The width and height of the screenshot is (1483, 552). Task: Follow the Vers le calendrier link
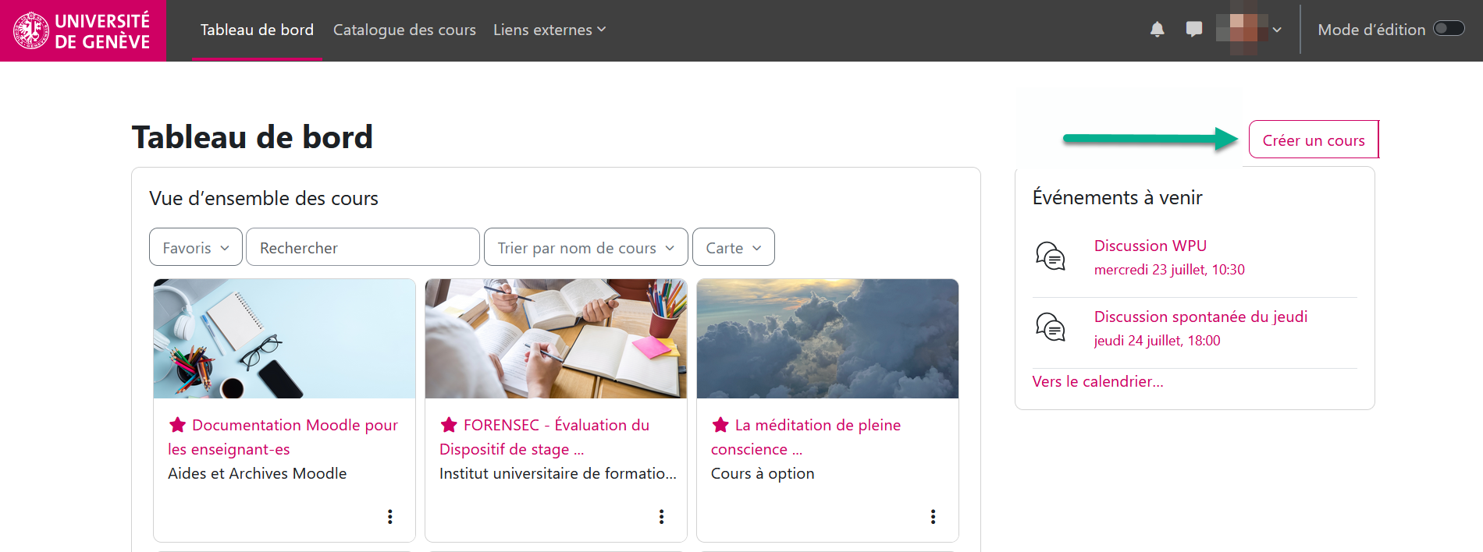(x=1097, y=381)
